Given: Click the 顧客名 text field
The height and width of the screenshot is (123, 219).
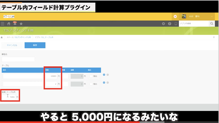Looking at the screenshot, I should 18,59.
